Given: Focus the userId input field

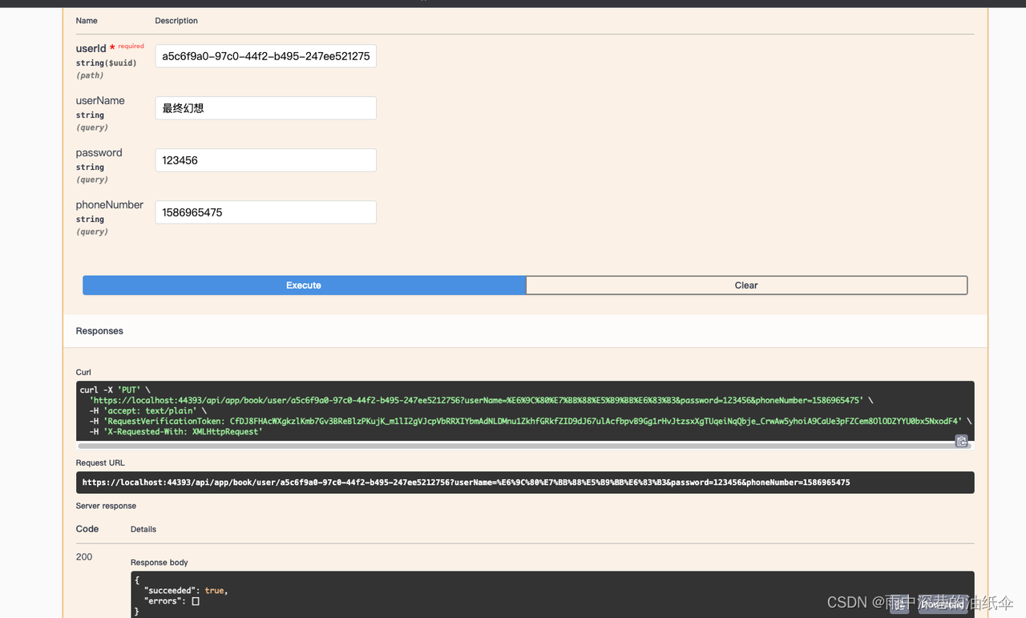Looking at the screenshot, I should [x=265, y=56].
